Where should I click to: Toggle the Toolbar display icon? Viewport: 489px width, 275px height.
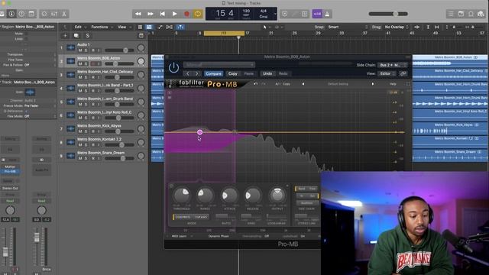coord(31,14)
